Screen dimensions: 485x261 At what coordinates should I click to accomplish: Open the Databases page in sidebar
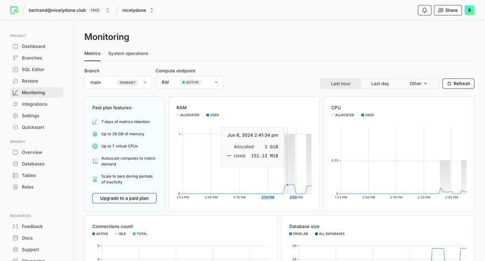(x=37, y=164)
